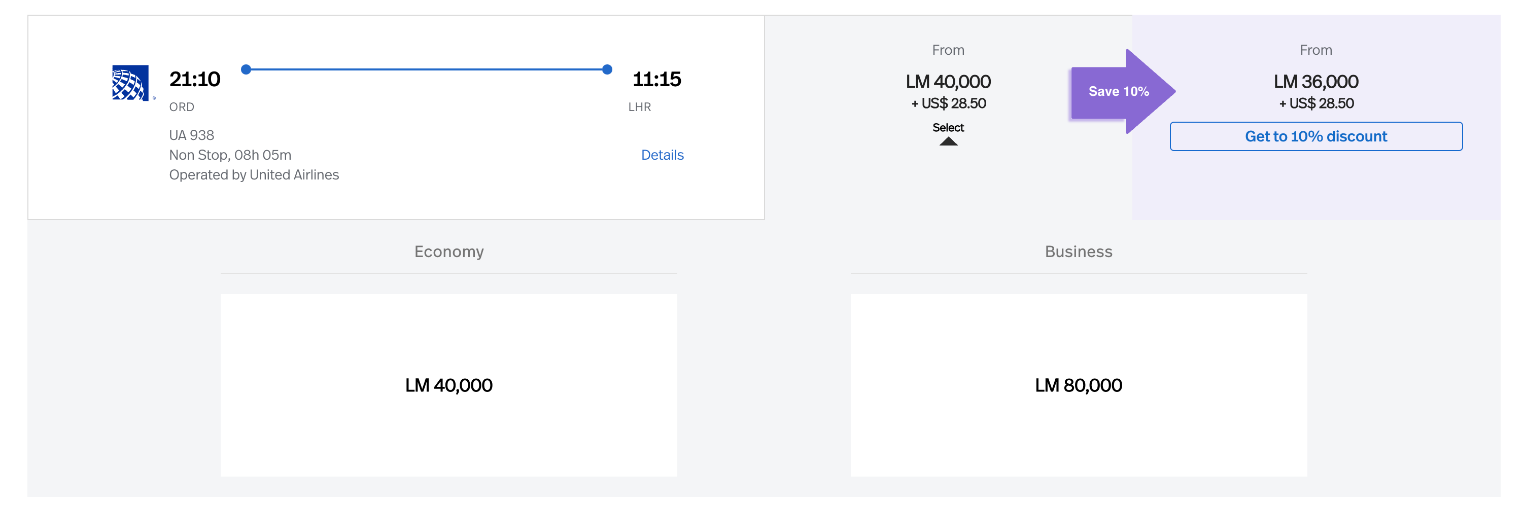Click the purple Save 10% arrow badge

coord(1118,92)
